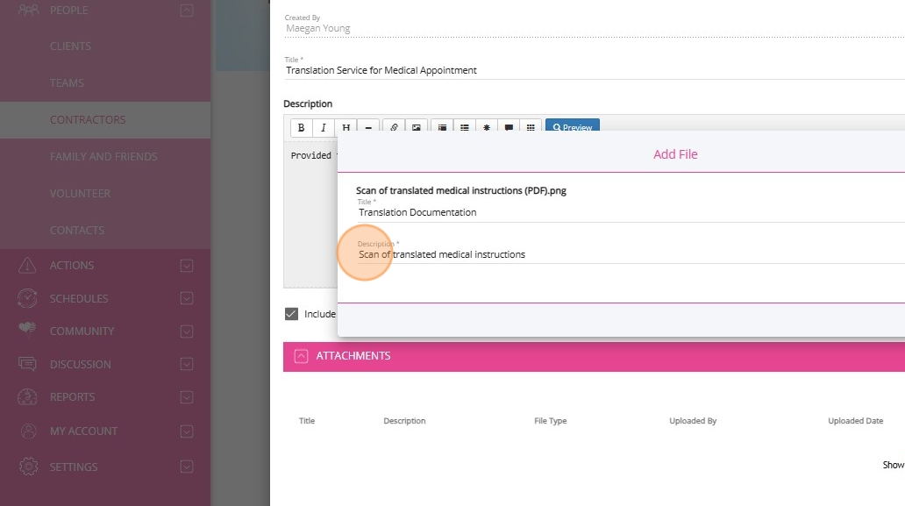Image resolution: width=905 pixels, height=506 pixels.
Task: Click the Preview button
Action: (573, 127)
